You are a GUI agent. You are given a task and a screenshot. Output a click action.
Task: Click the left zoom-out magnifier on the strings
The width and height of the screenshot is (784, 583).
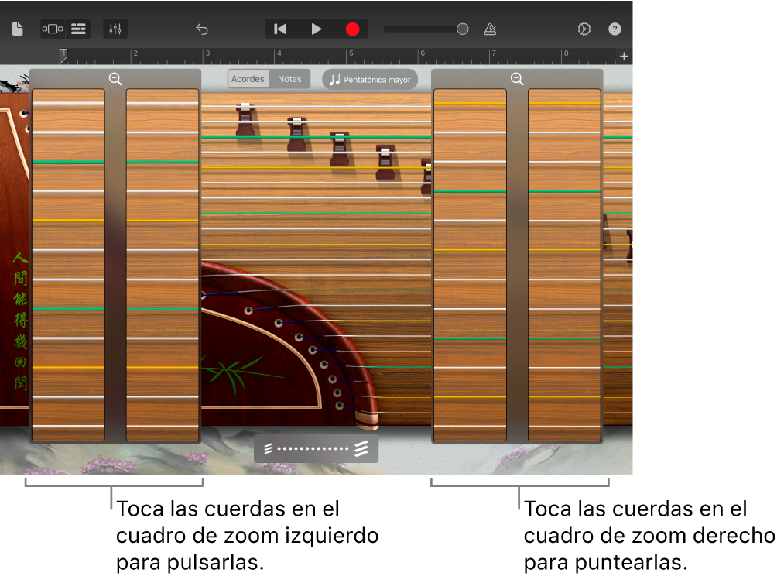pyautogui.click(x=115, y=78)
